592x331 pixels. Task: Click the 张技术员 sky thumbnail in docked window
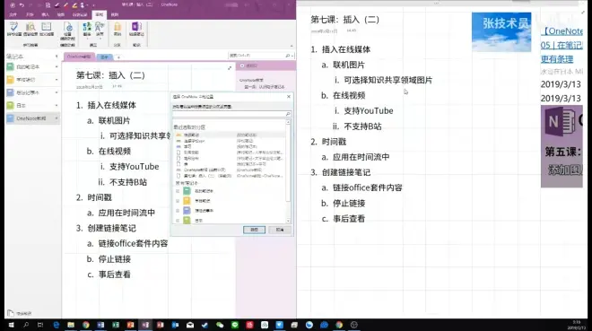pos(501,32)
